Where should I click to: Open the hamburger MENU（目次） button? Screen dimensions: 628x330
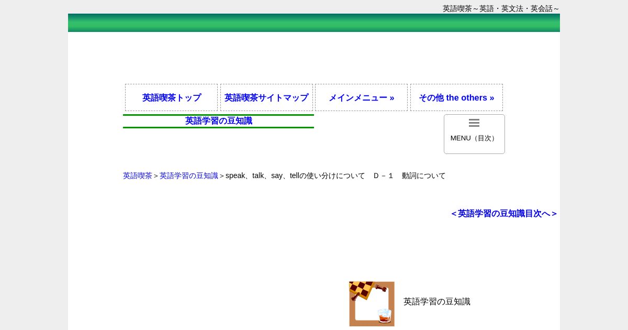474,134
